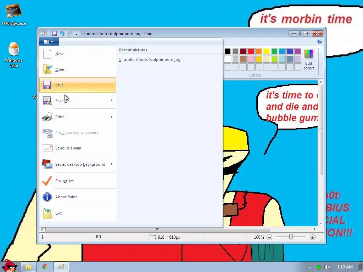The image size is (363, 272).
Task: Click the Angry Birds start button
Action: pyautogui.click(x=9, y=266)
